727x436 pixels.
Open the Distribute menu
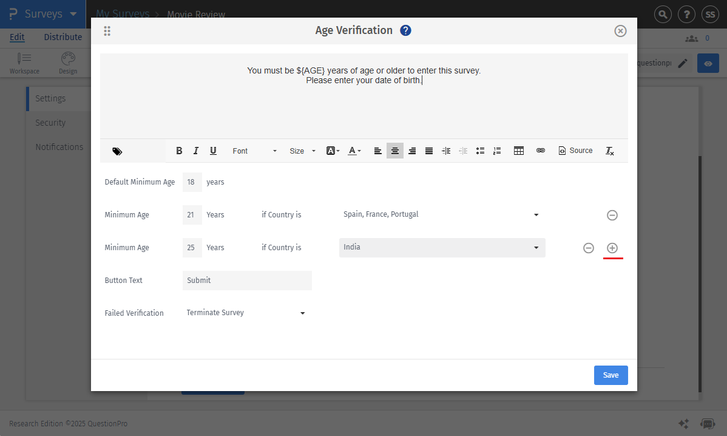point(63,36)
